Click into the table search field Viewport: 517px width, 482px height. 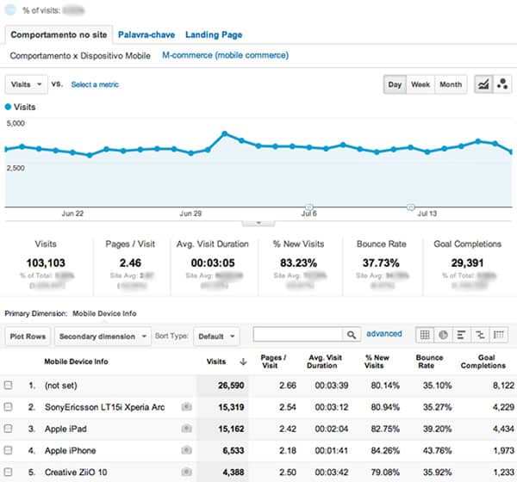pos(298,335)
